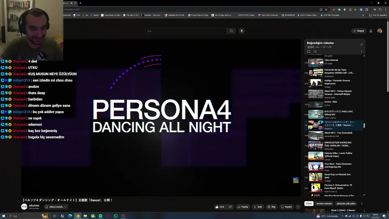The width and height of the screenshot is (389, 219).
Task: Play Silent Hill 2 - True (Extended)
Action: click(334, 135)
